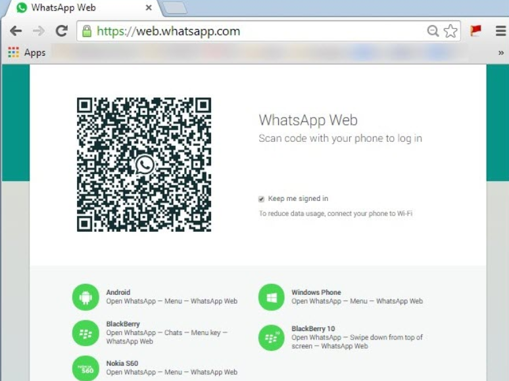Viewport: 509px width, 381px height.
Task: Click the BlackBerry icon
Action: pos(85,333)
